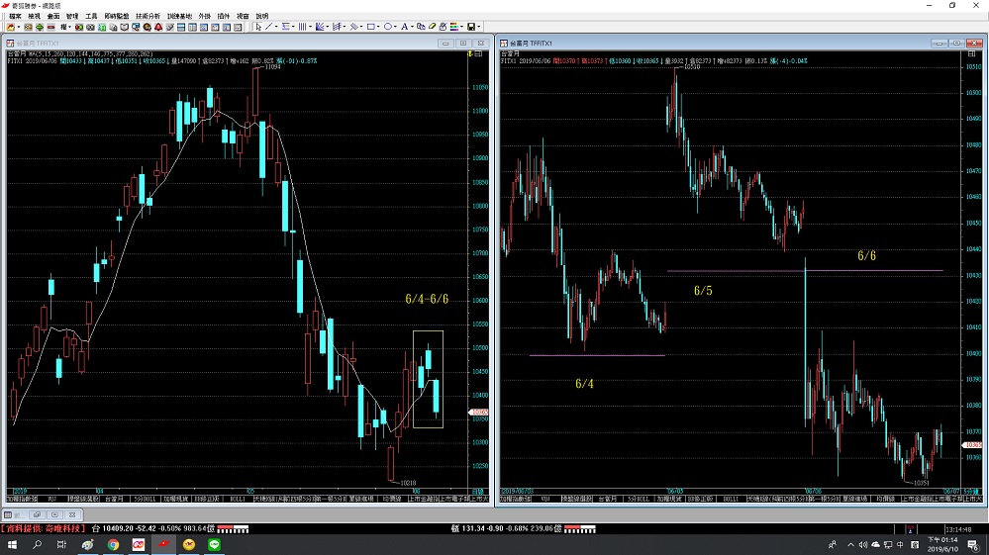Select the trend line drawing tool

pos(269,27)
